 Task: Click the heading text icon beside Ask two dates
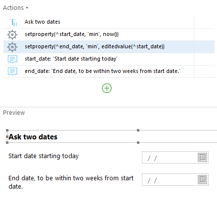coord(13,22)
